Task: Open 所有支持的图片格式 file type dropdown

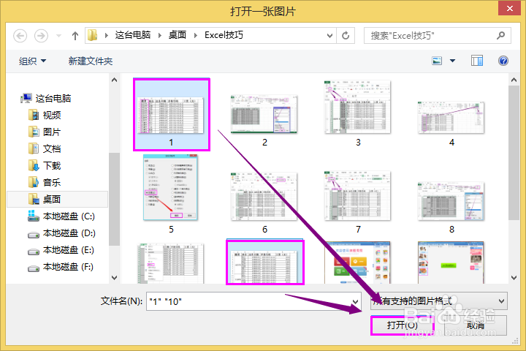Action: click(439, 301)
